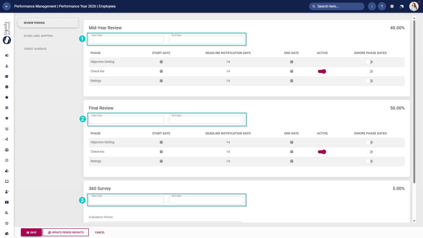Open the star sidebar icon
The height and width of the screenshot is (238, 423).
[7, 97]
